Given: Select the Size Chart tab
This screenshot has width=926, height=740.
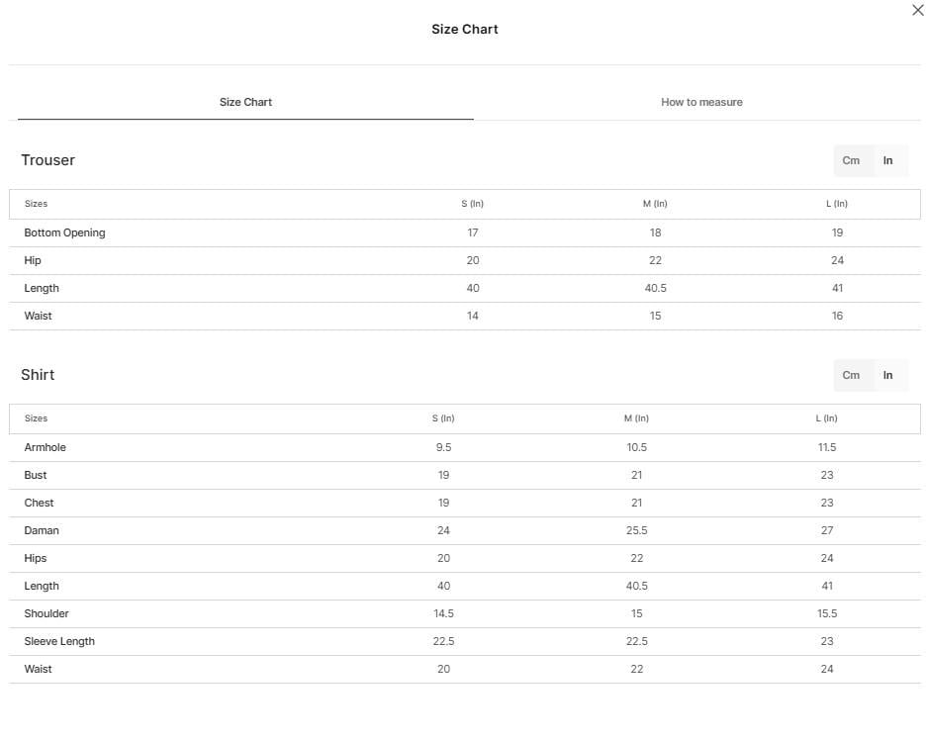Looking at the screenshot, I should [245, 102].
